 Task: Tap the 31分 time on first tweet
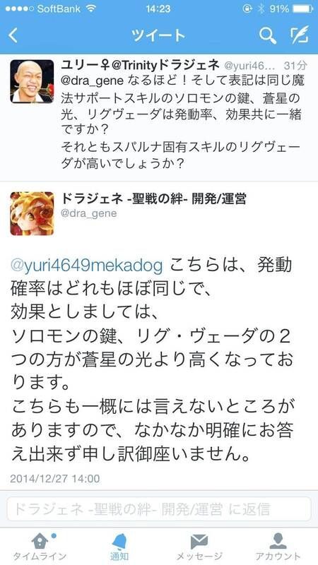pyautogui.click(x=295, y=66)
